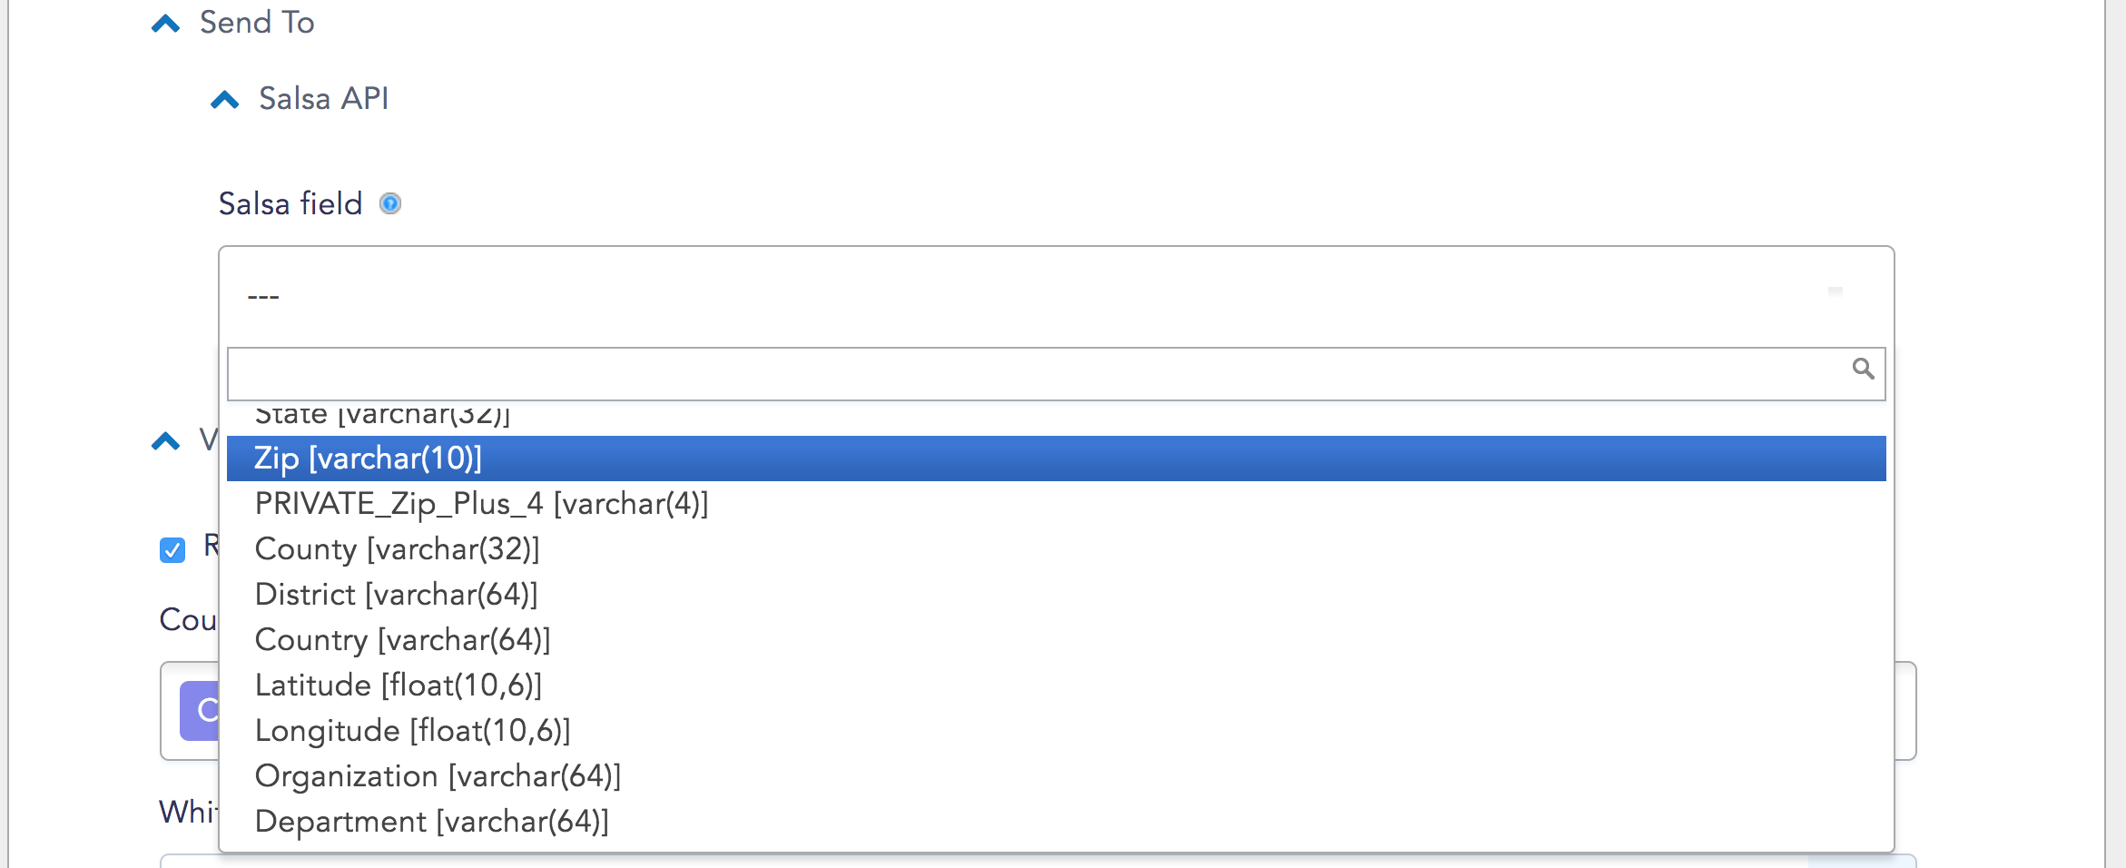2126x868 pixels.
Task: Select Organization [varchar(64)] option
Action: pos(1056,776)
